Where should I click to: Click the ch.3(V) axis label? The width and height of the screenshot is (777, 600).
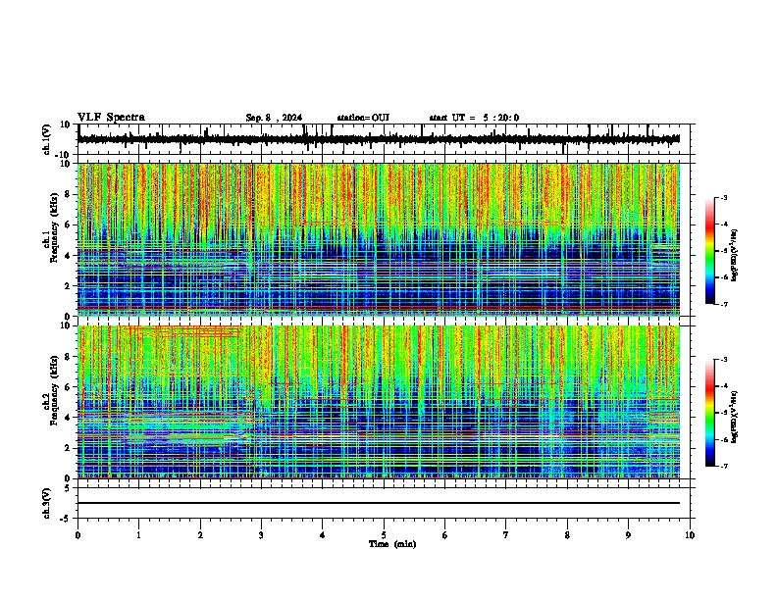[47, 504]
